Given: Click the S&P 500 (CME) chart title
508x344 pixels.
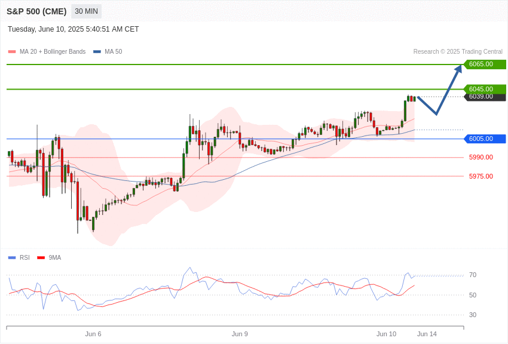Looking at the screenshot, I should [x=36, y=11].
